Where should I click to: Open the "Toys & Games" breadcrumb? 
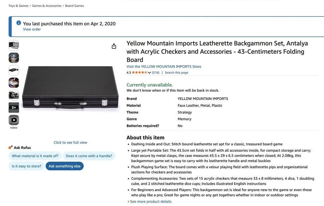[19, 6]
